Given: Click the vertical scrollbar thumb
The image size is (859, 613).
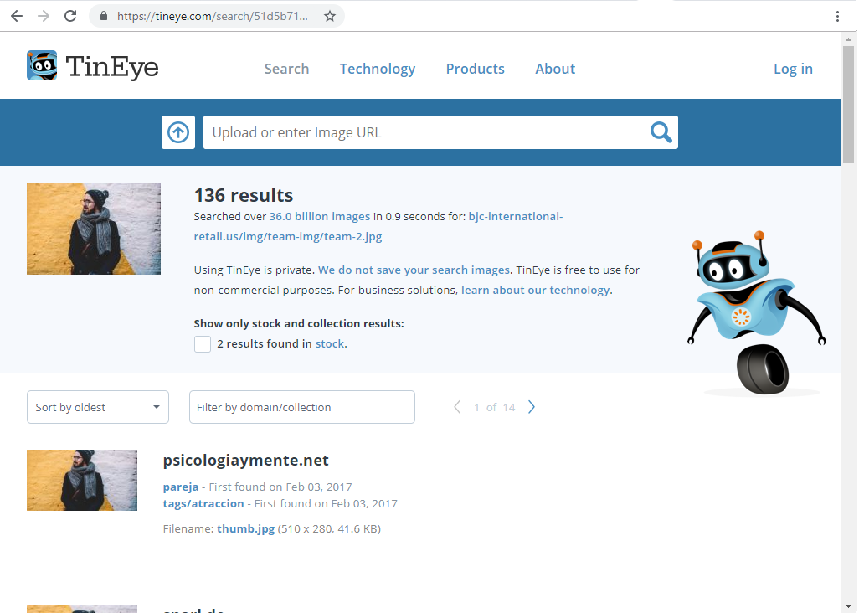Looking at the screenshot, I should (x=849, y=104).
